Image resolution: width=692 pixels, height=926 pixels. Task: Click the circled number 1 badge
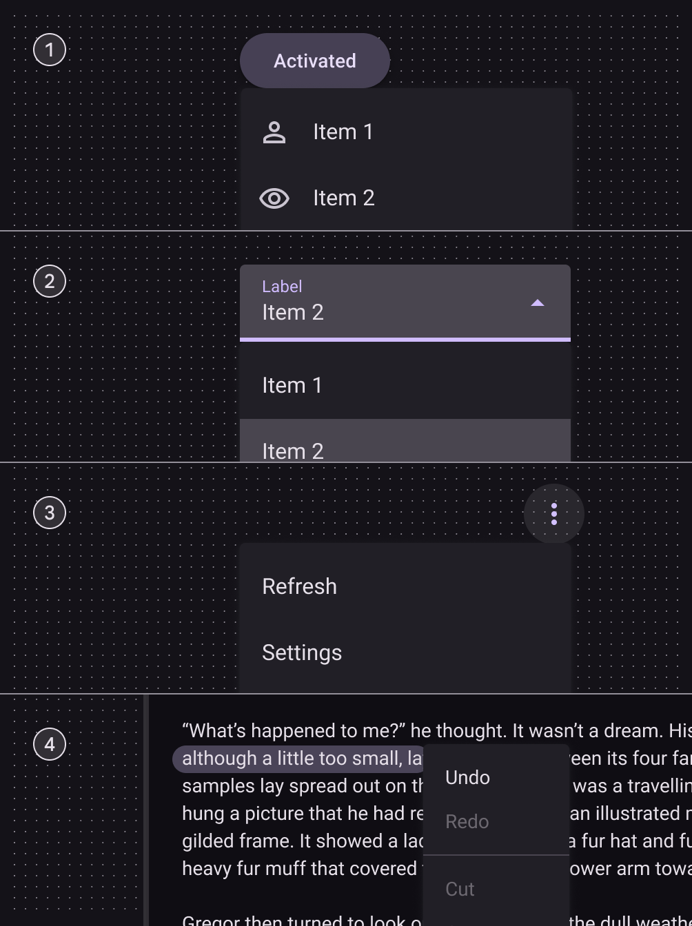50,50
